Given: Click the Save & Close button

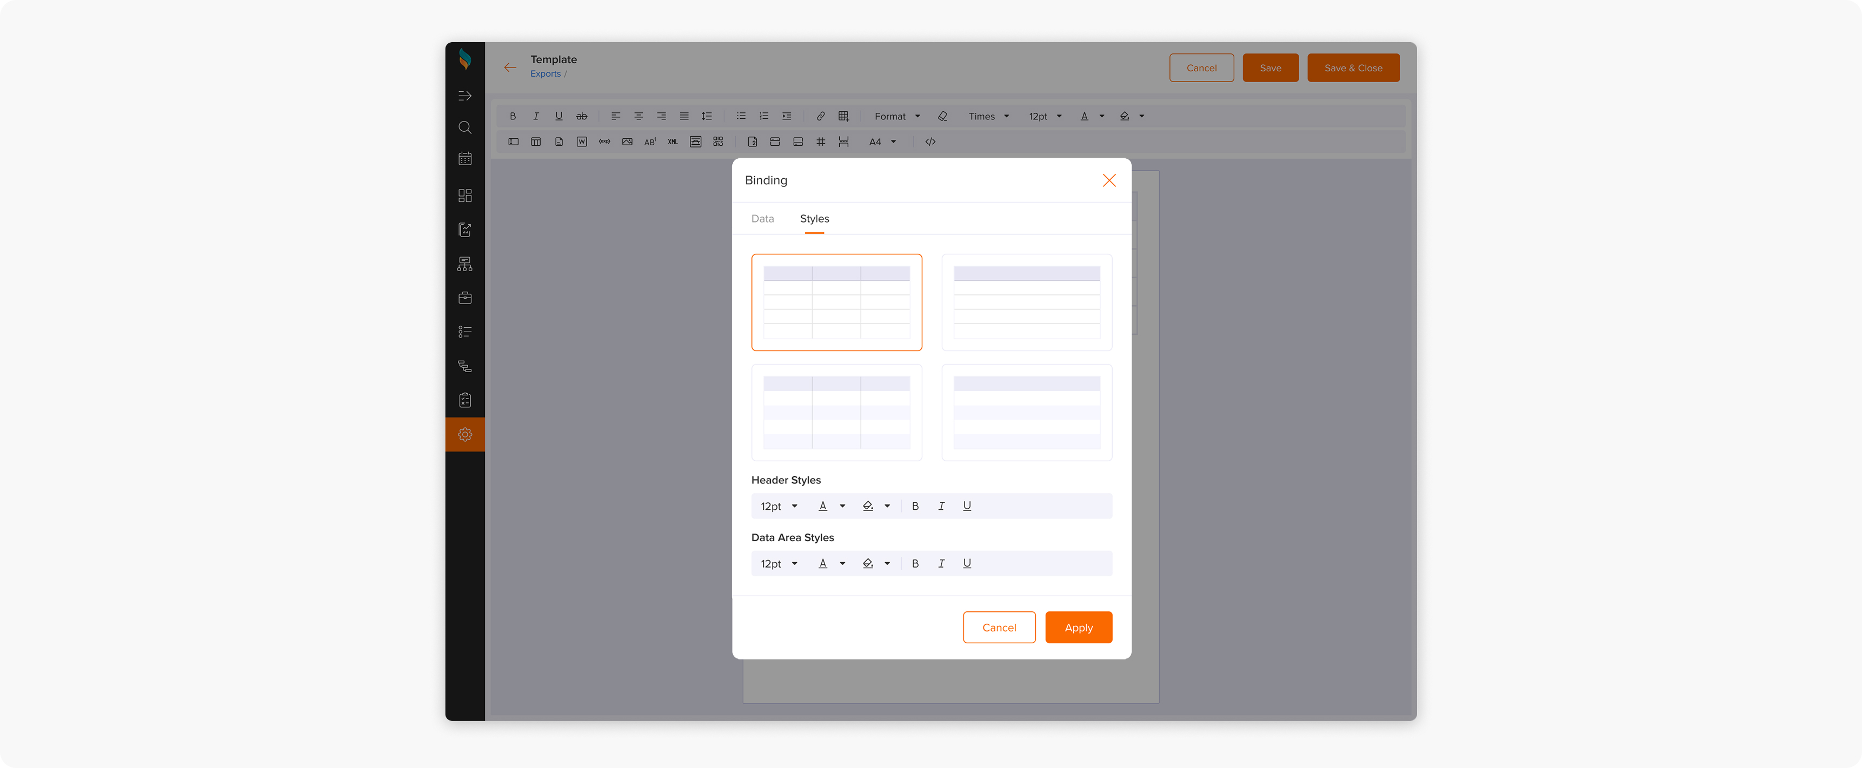Looking at the screenshot, I should 1353,68.
